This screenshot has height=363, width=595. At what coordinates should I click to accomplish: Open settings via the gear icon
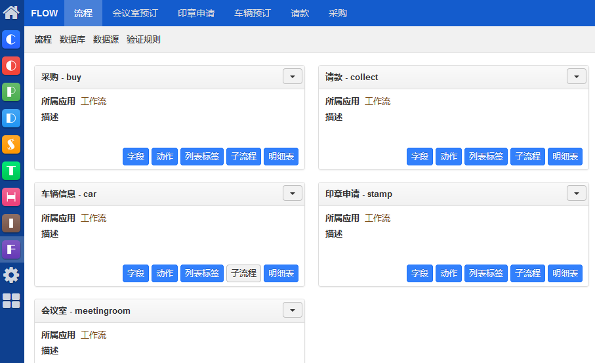click(11, 275)
